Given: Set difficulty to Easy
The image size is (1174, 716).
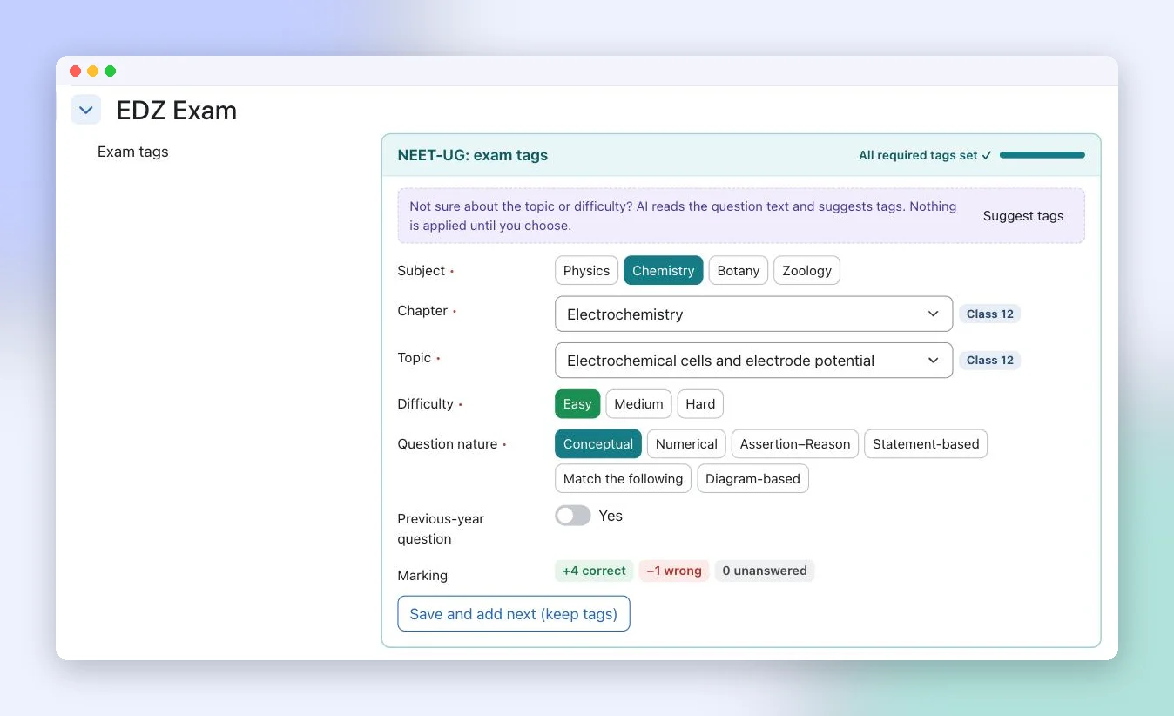Looking at the screenshot, I should click(577, 403).
